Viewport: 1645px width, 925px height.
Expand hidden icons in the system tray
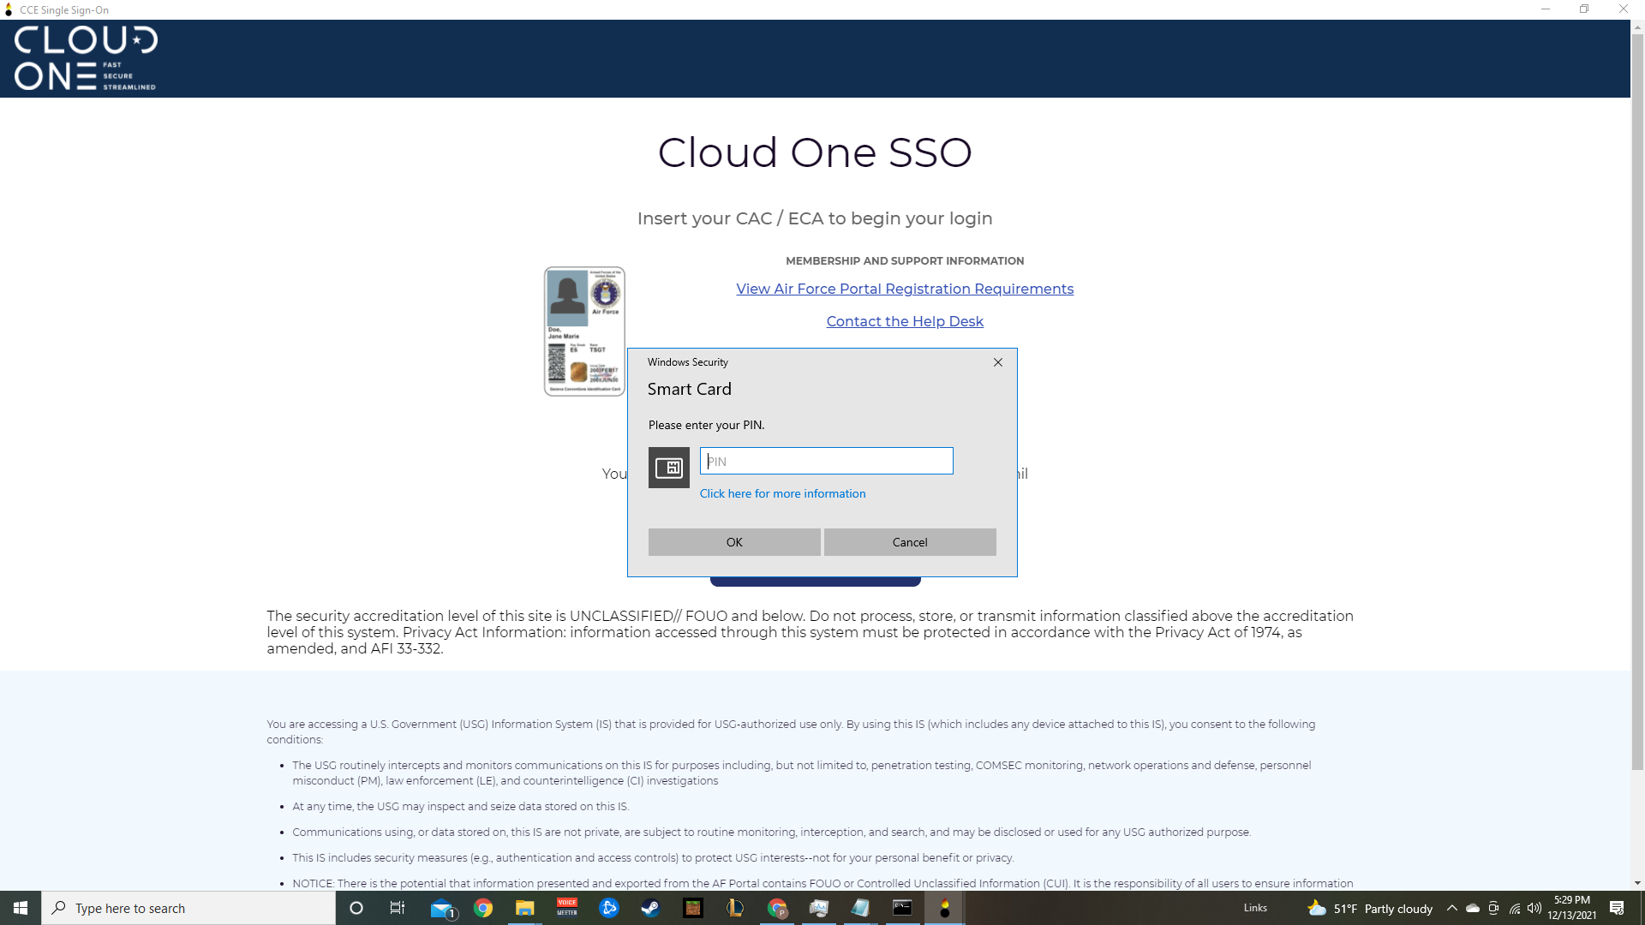click(x=1451, y=908)
